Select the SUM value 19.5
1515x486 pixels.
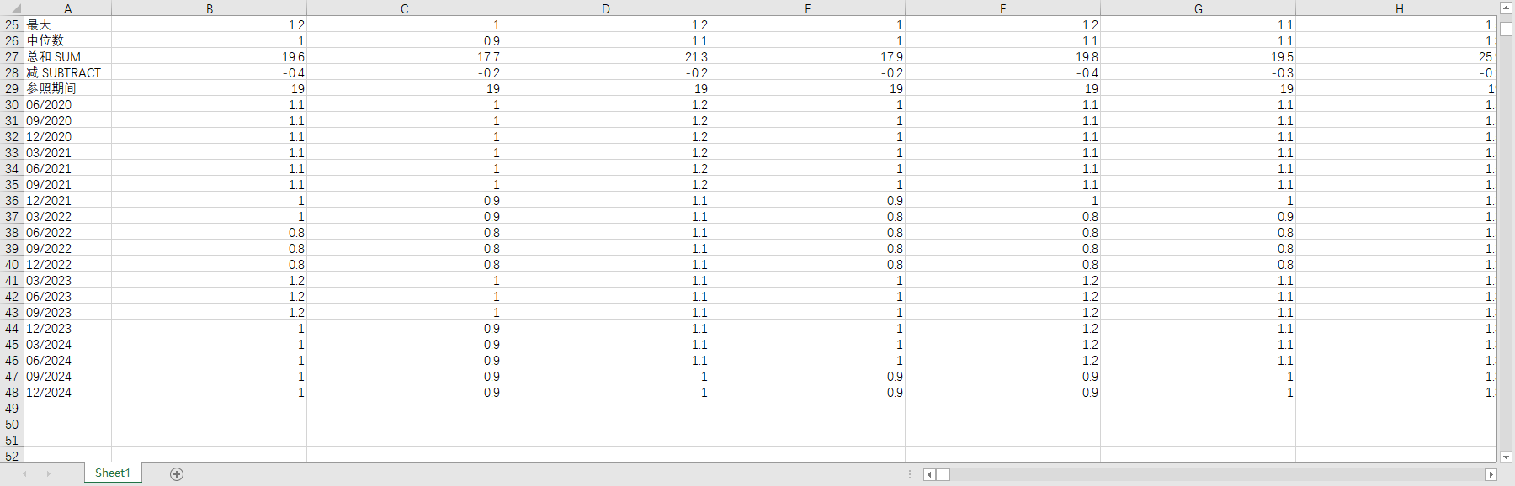click(1199, 57)
